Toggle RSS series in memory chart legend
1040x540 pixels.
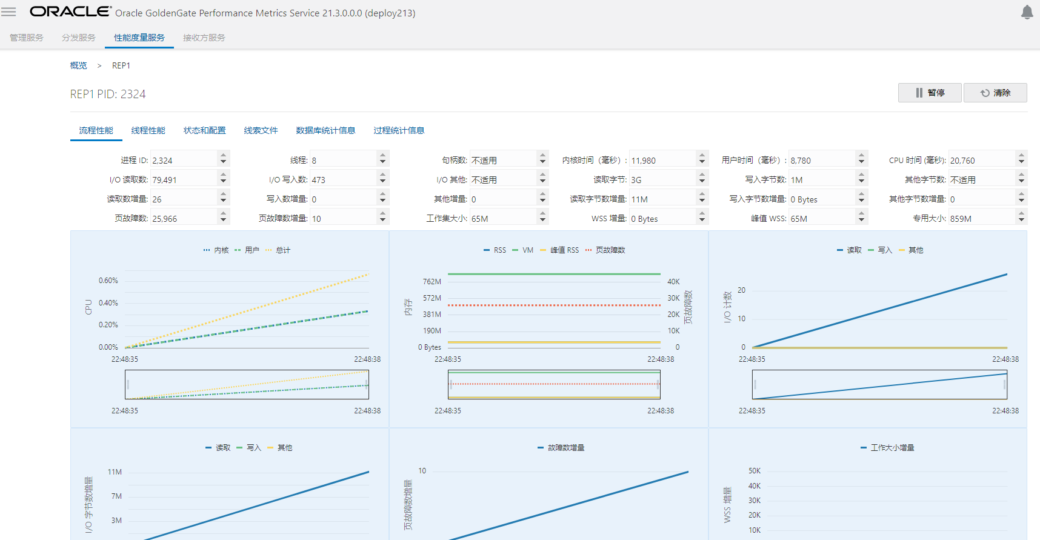pyautogui.click(x=495, y=250)
